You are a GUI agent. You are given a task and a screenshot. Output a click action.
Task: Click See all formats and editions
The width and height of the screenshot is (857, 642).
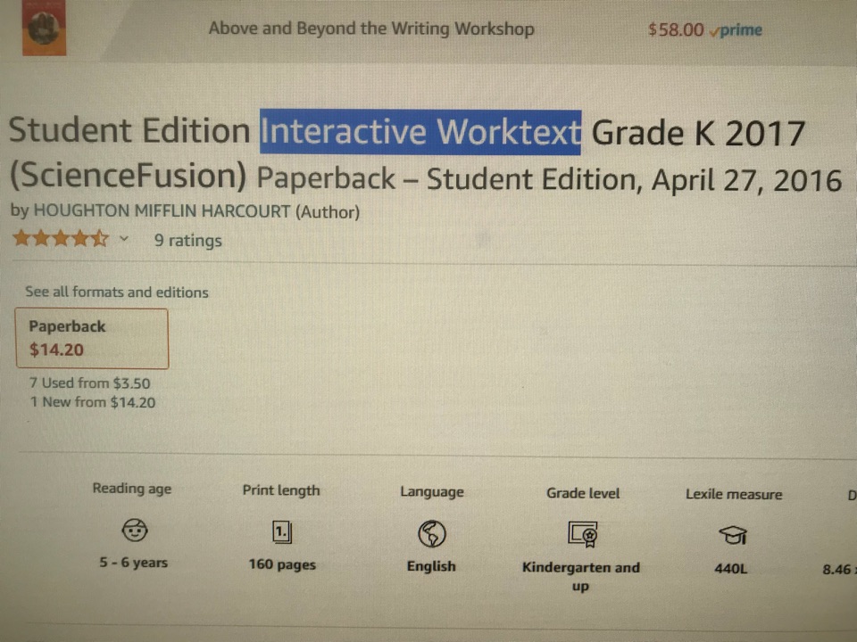tap(116, 292)
